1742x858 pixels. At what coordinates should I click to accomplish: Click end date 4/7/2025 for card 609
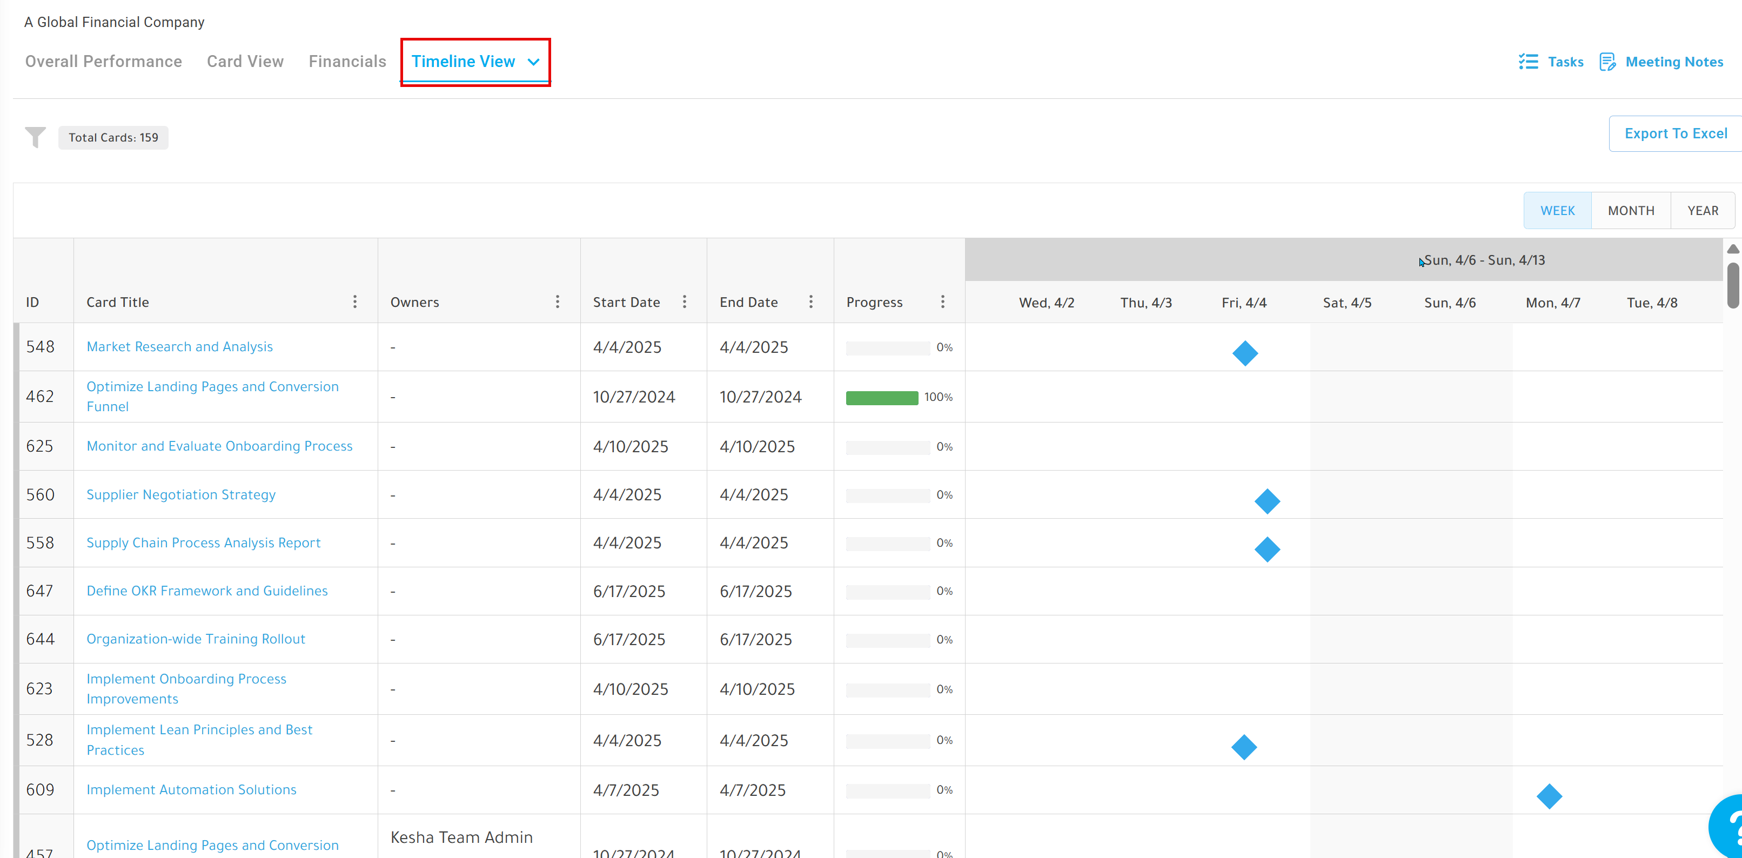point(753,790)
